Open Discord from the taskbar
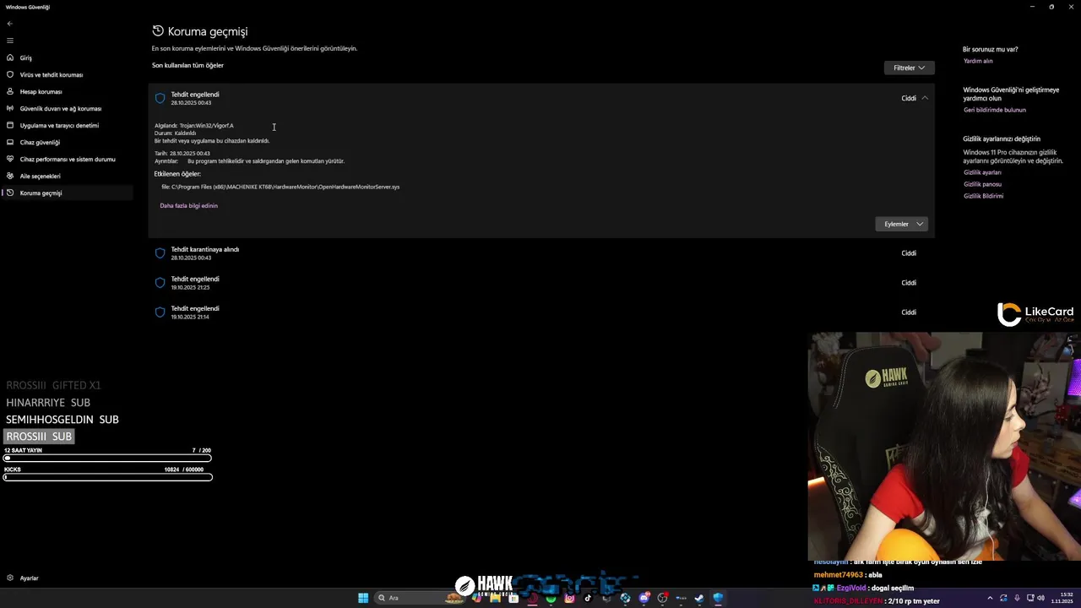The width and height of the screenshot is (1081, 608). coord(644,598)
